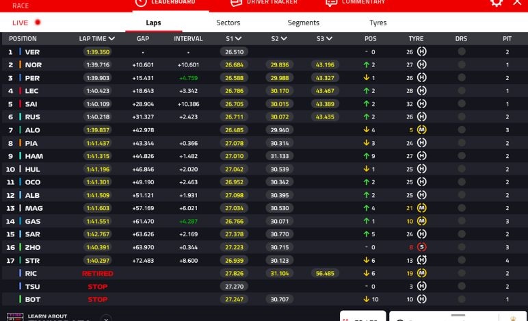Screen dimensions: 528x321
Task: Click BOT's yellow position-loss arrow
Action: click(367, 299)
